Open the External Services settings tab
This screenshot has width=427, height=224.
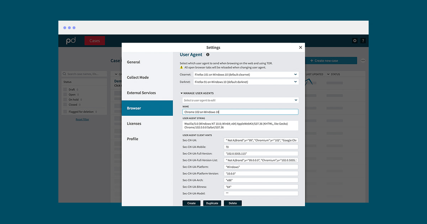(141, 93)
